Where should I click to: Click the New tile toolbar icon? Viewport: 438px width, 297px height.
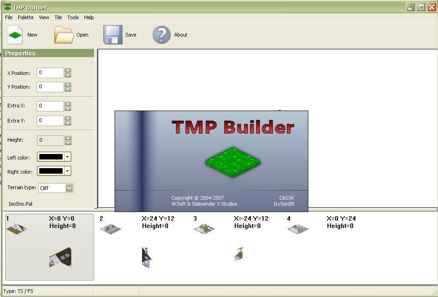pos(16,35)
